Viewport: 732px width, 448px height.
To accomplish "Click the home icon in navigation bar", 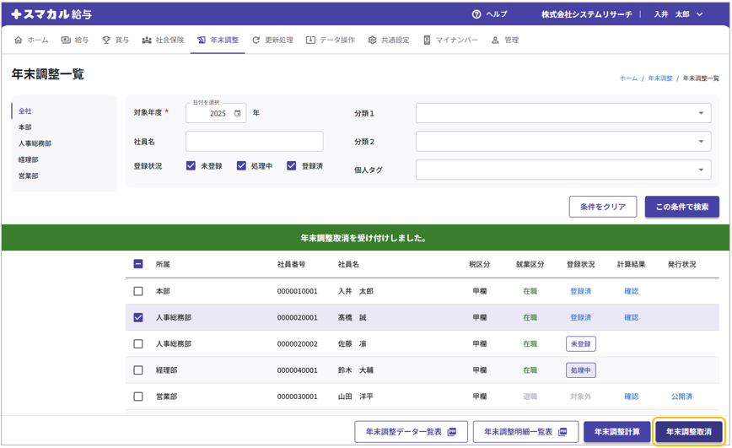I will (19, 40).
